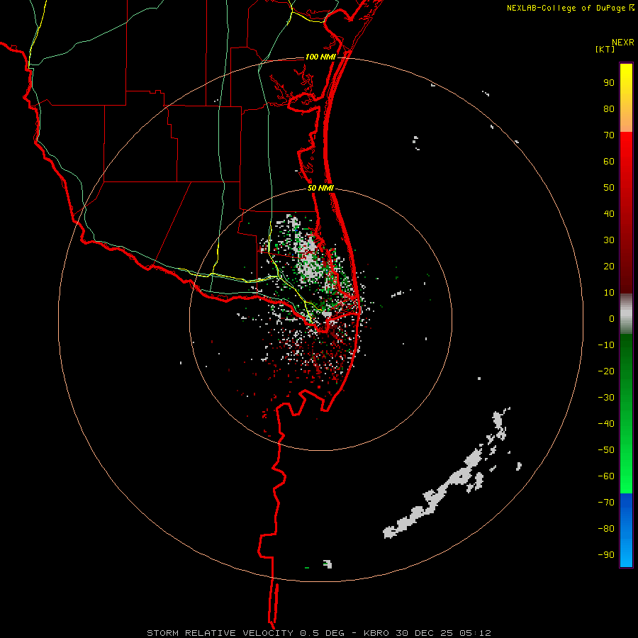Click the 90 value on velocity scale

pos(609,83)
